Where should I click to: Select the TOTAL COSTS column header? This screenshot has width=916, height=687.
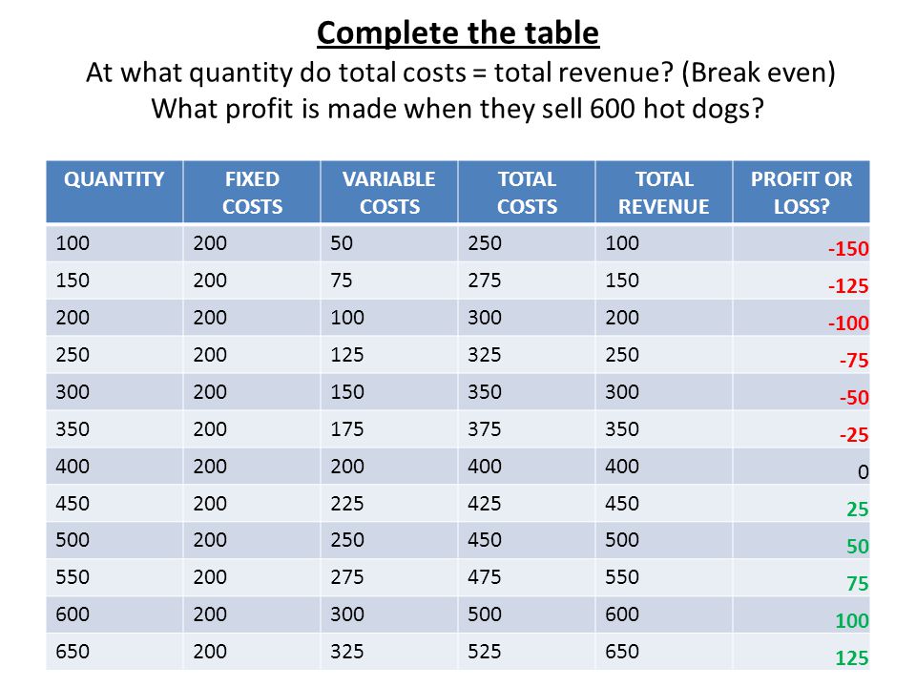[x=527, y=192]
